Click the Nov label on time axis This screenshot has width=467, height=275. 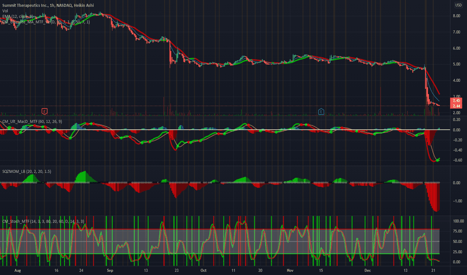290,270
